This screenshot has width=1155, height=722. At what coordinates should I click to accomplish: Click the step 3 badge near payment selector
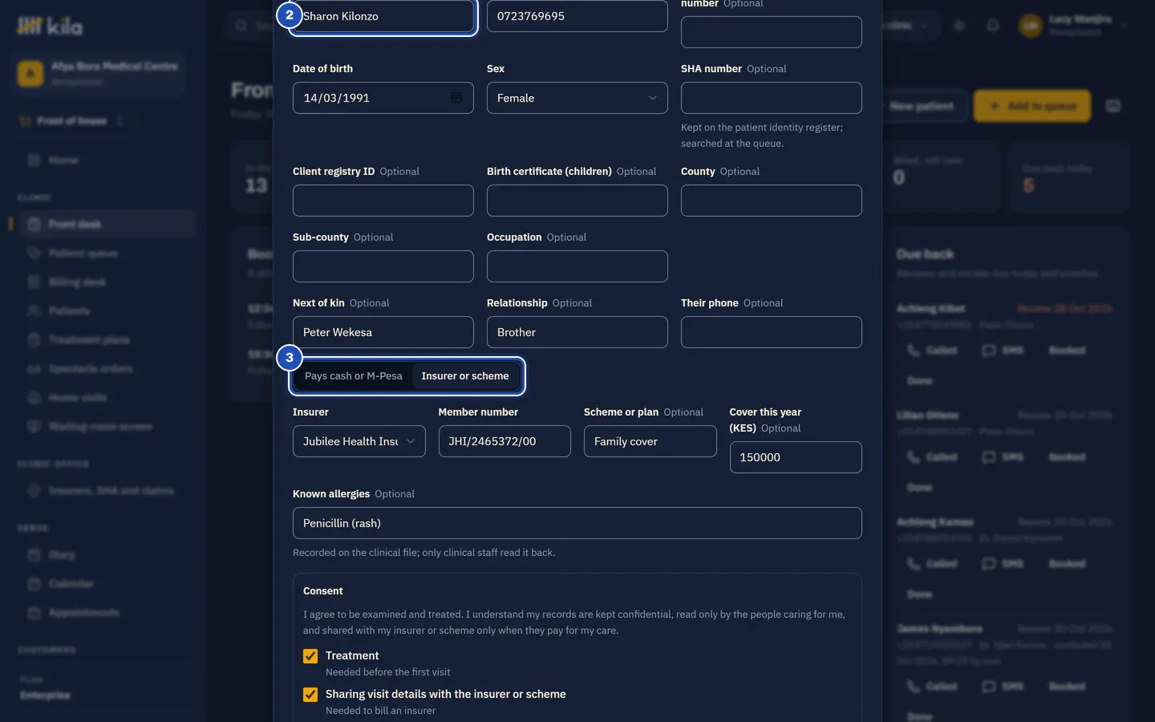[290, 358]
